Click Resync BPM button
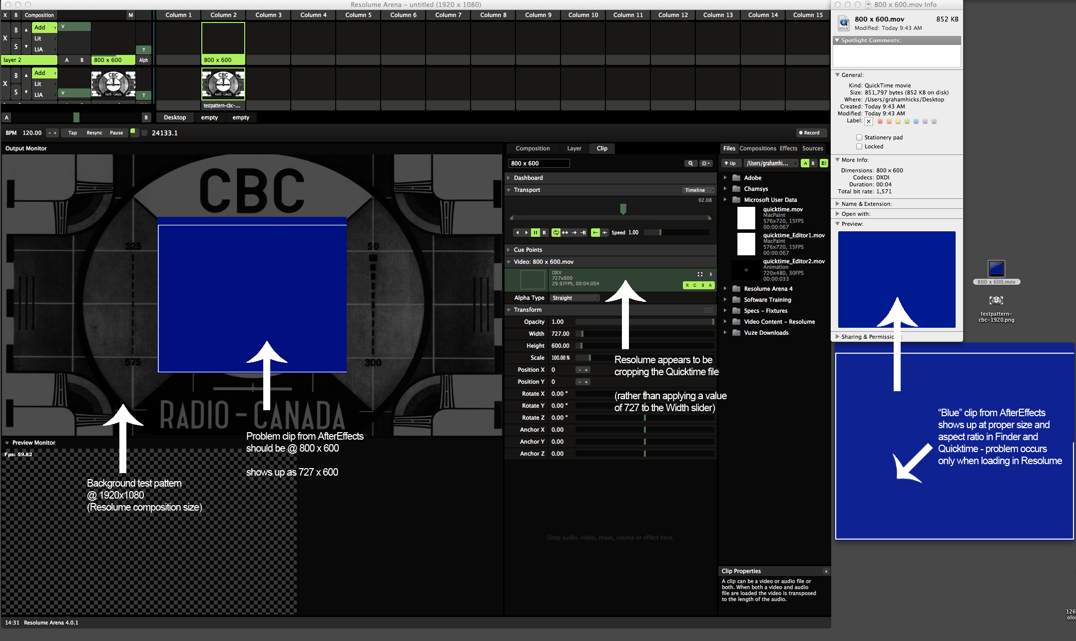This screenshot has width=1076, height=641. [x=94, y=133]
